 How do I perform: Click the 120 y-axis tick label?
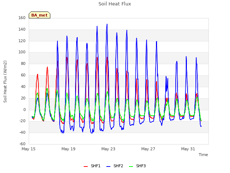(22, 41)
